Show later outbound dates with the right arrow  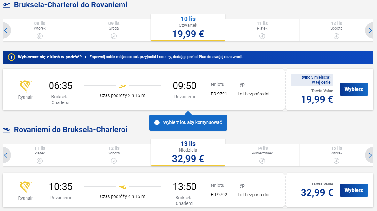tap(370, 31)
